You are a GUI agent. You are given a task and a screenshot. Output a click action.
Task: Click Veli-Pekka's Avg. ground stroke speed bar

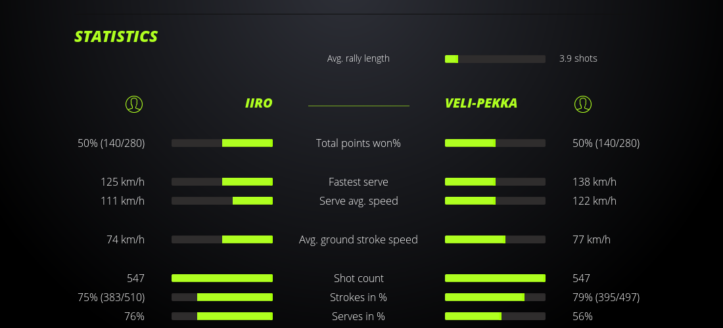tap(495, 239)
